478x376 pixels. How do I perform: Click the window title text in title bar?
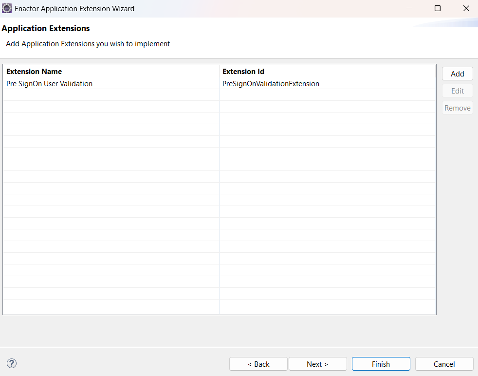pyautogui.click(x=74, y=9)
